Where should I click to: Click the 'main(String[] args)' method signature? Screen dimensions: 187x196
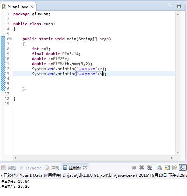pos(89,39)
